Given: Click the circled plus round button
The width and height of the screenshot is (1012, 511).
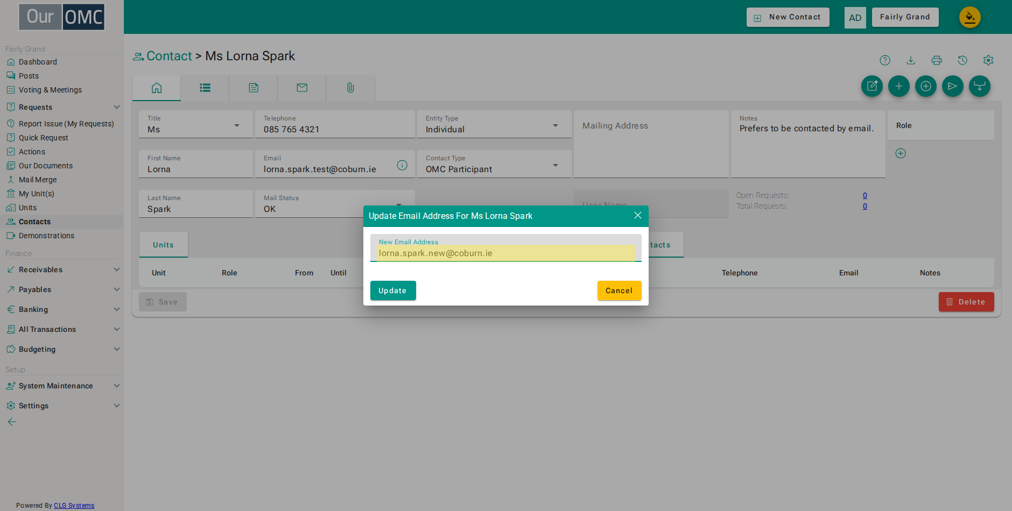Looking at the screenshot, I should pos(926,86).
